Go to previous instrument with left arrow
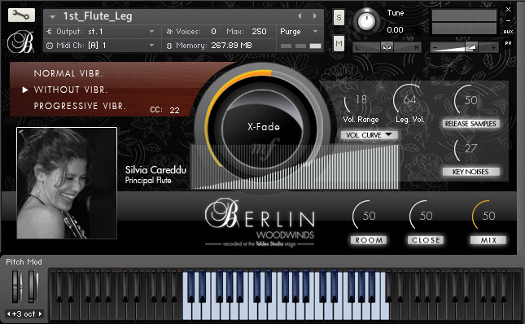Viewport: 525px width, 324px height. click(x=300, y=15)
